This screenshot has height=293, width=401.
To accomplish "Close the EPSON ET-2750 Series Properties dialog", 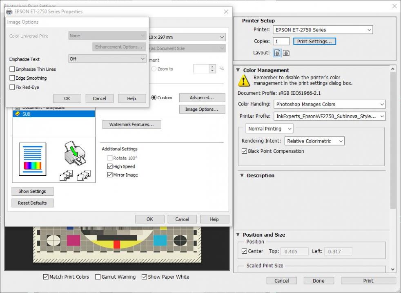I will [226, 11].
